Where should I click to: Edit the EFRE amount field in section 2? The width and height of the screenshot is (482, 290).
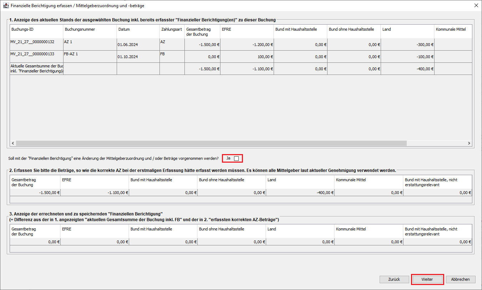95,193
